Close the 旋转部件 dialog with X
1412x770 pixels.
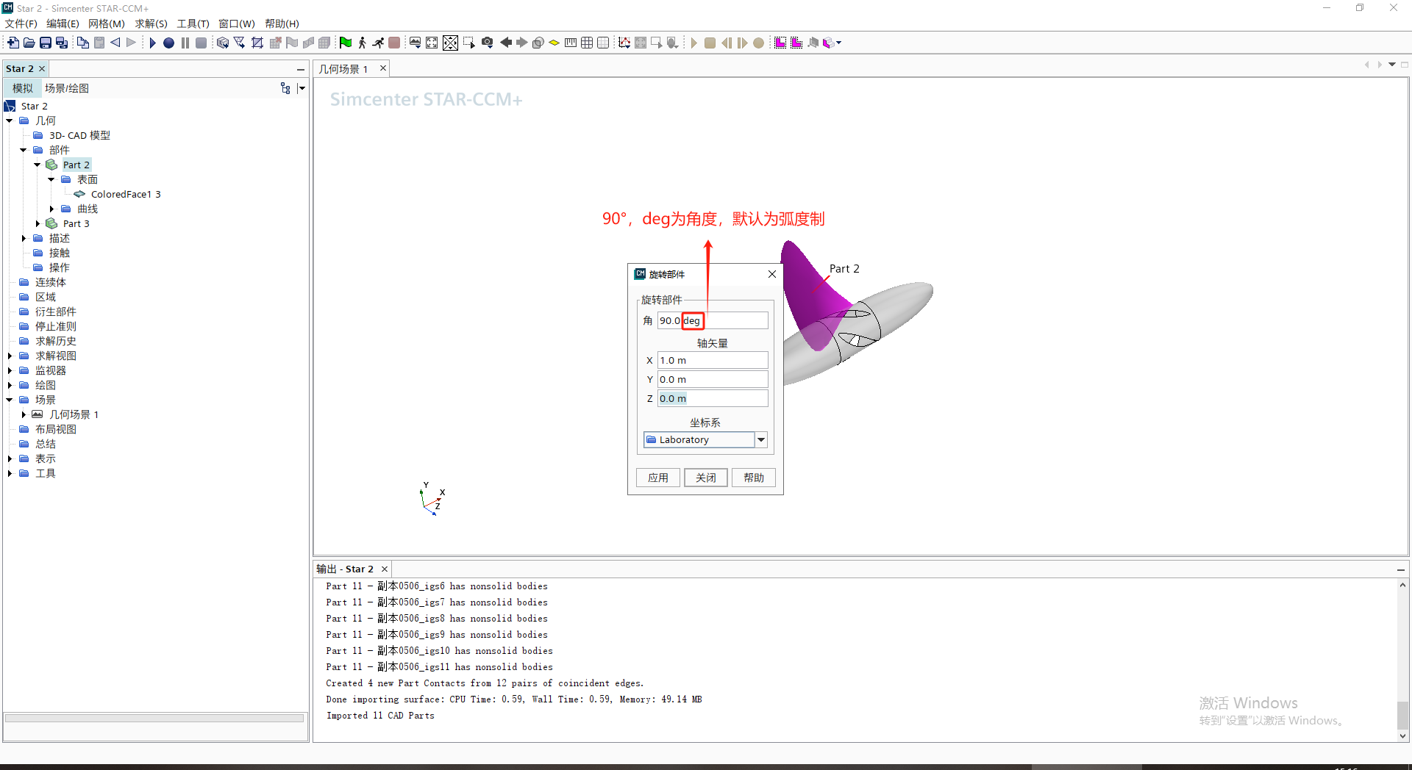click(772, 274)
